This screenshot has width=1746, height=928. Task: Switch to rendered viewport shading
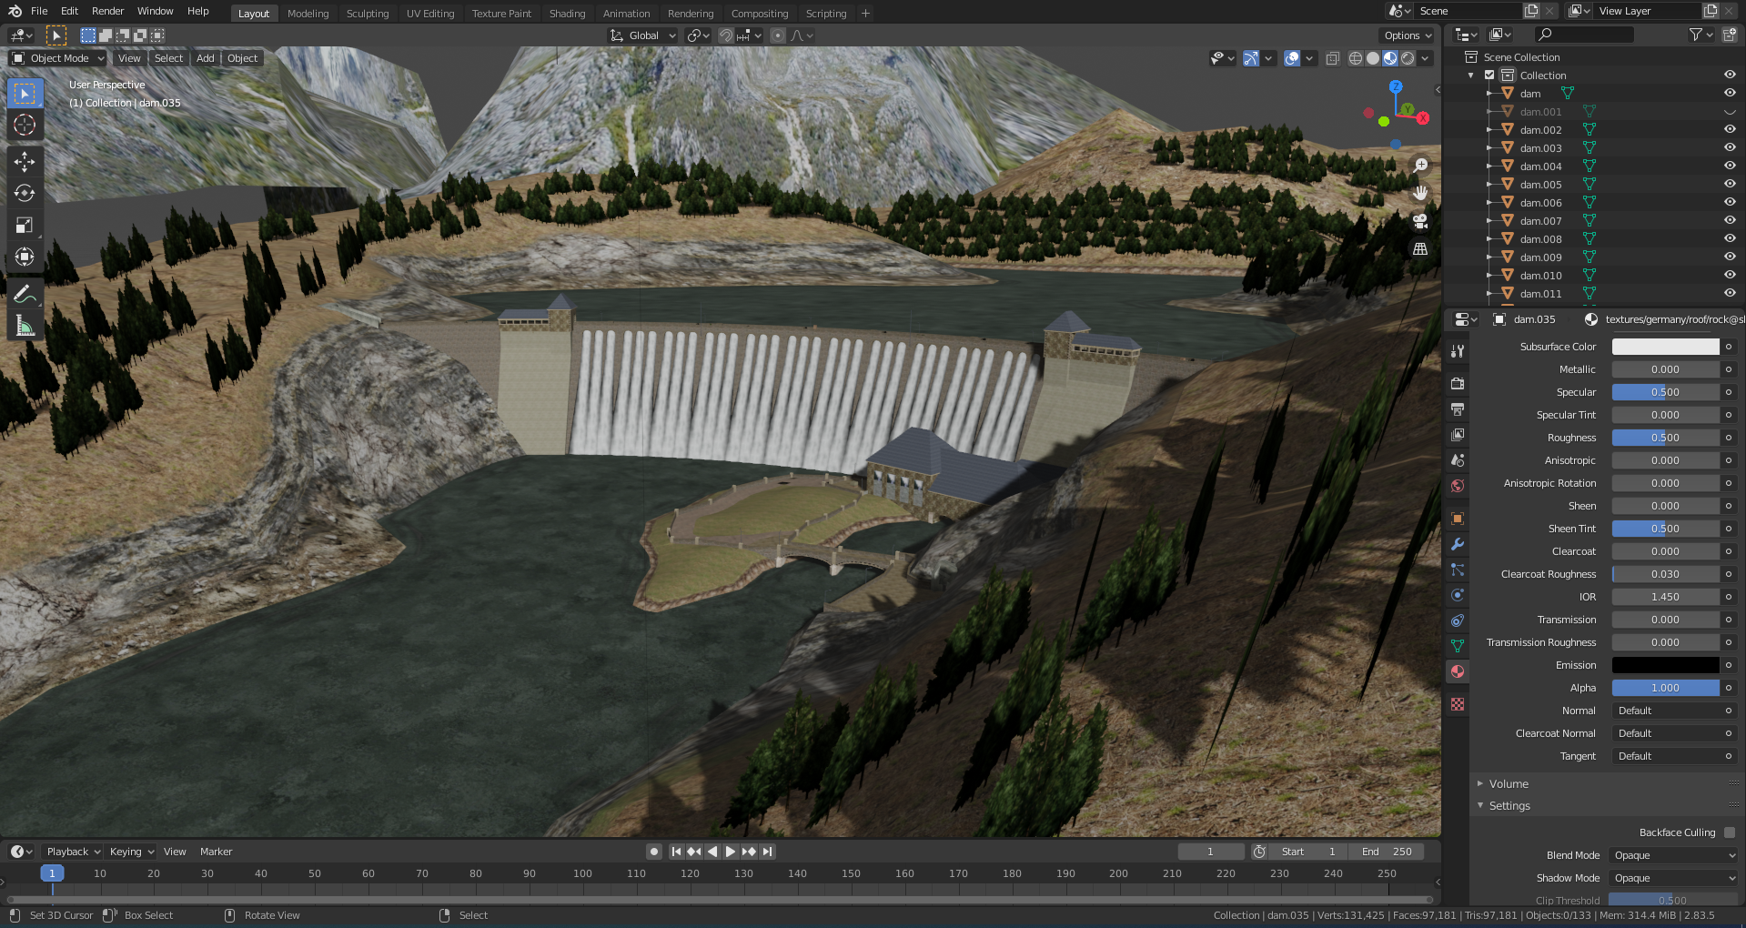tap(1408, 58)
